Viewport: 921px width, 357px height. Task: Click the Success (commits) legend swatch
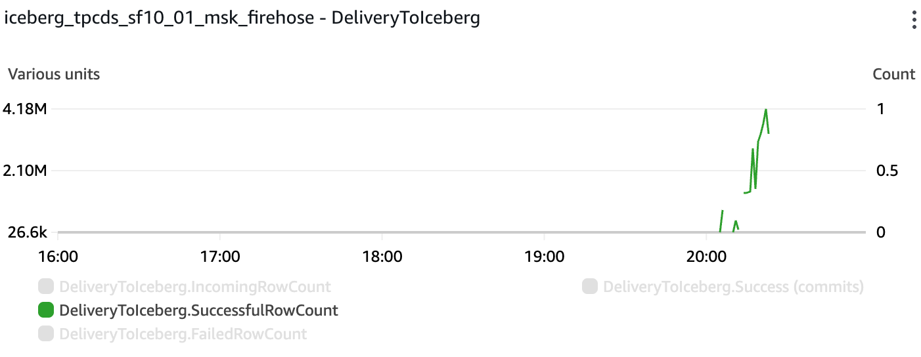click(x=589, y=286)
